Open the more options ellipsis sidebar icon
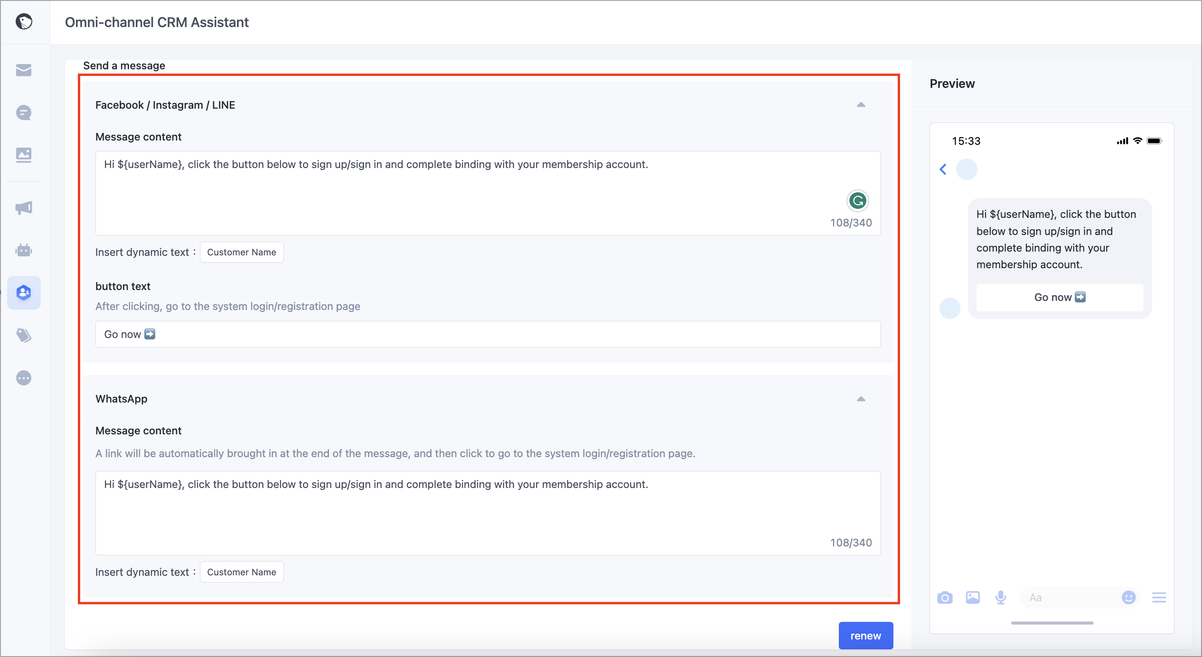 point(24,378)
